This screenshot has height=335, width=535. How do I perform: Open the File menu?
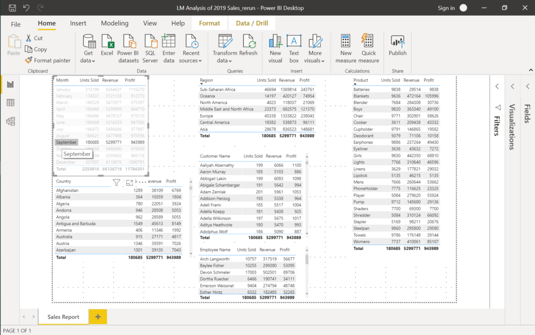pyautogui.click(x=16, y=24)
